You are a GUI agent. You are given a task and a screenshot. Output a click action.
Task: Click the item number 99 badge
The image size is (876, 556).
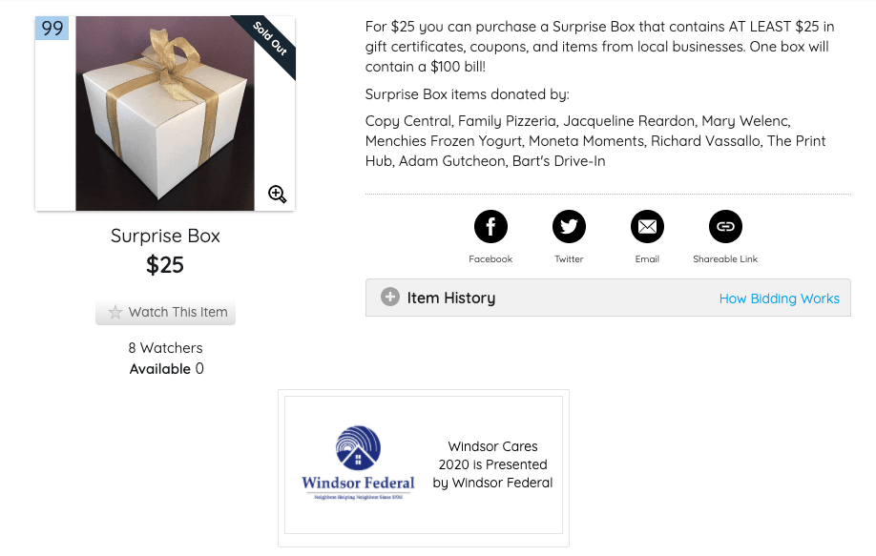pyautogui.click(x=52, y=29)
